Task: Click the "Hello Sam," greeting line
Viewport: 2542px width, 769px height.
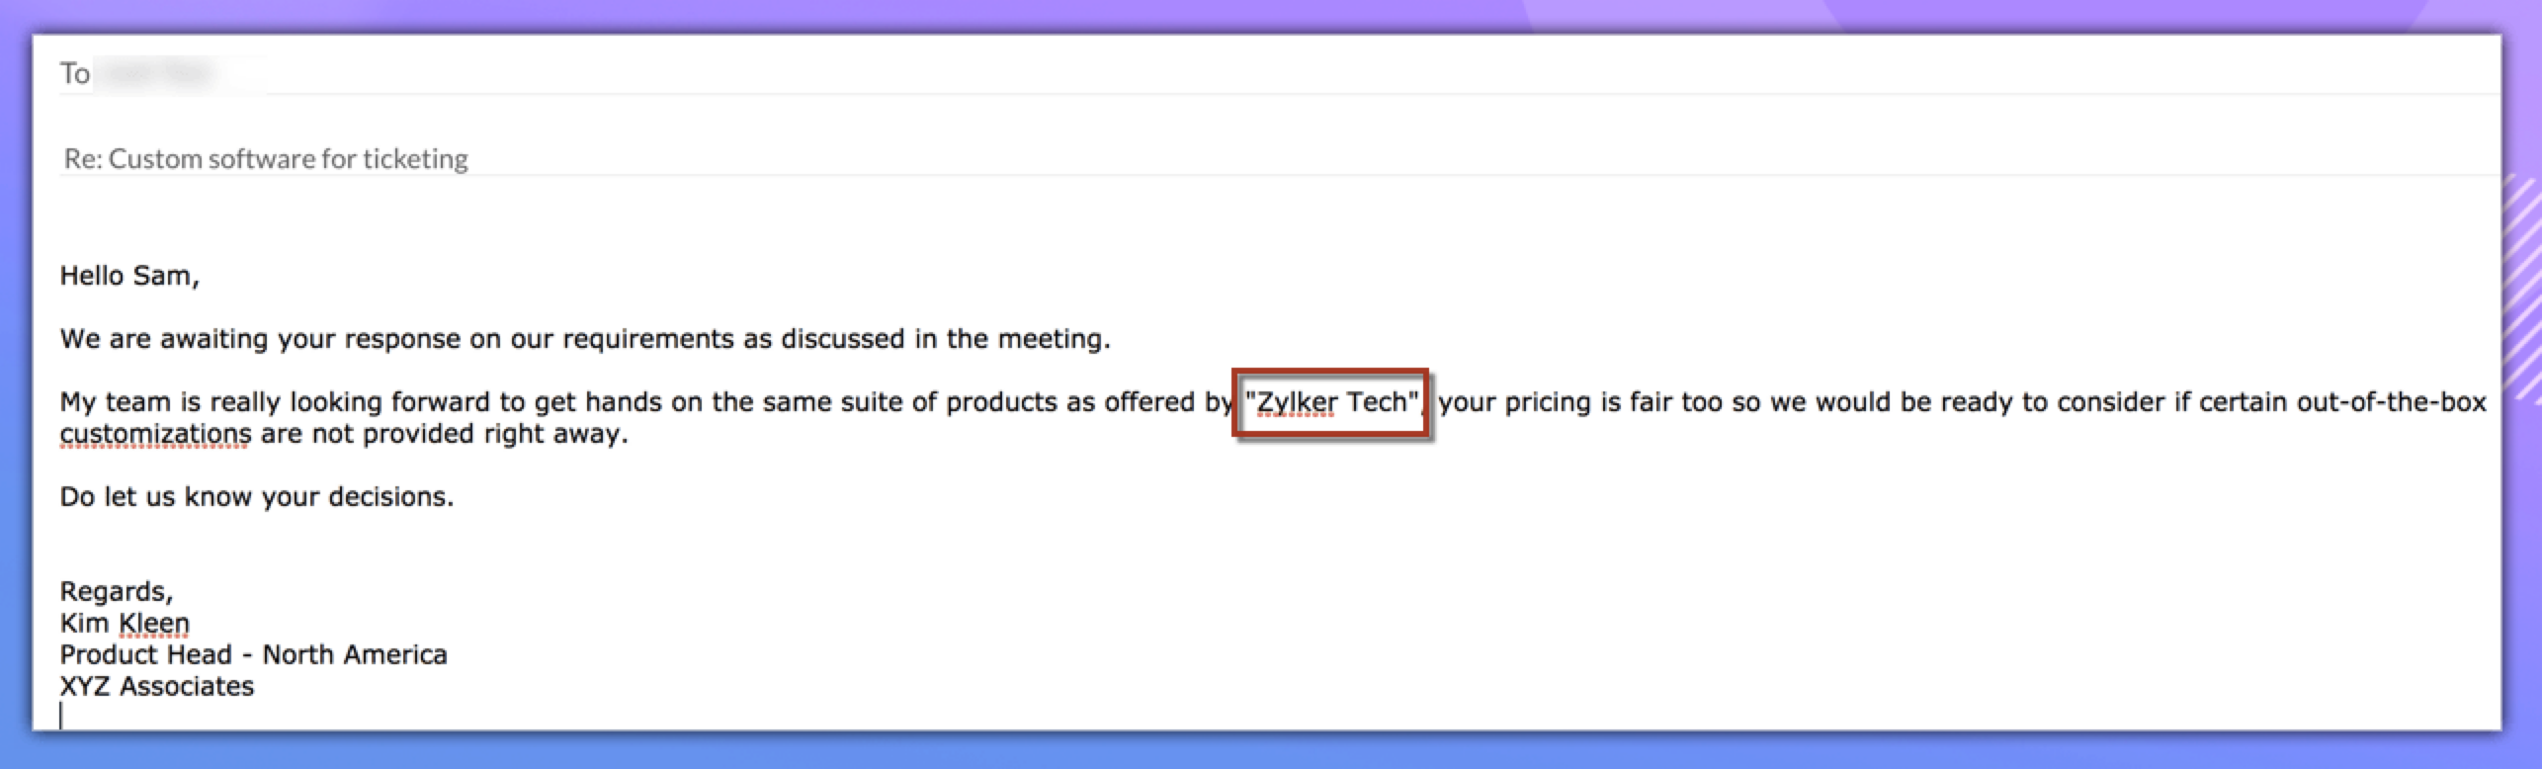Action: [129, 276]
